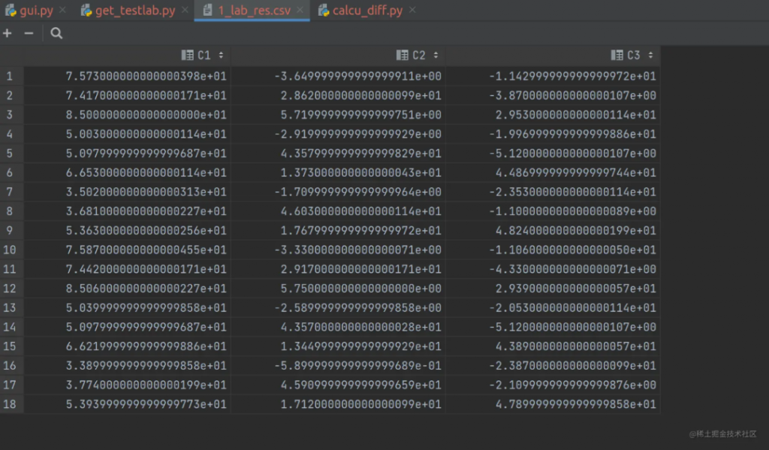Click cell -3.64999999999999911e+00 in row 1
The width and height of the screenshot is (769, 450).
pos(338,76)
